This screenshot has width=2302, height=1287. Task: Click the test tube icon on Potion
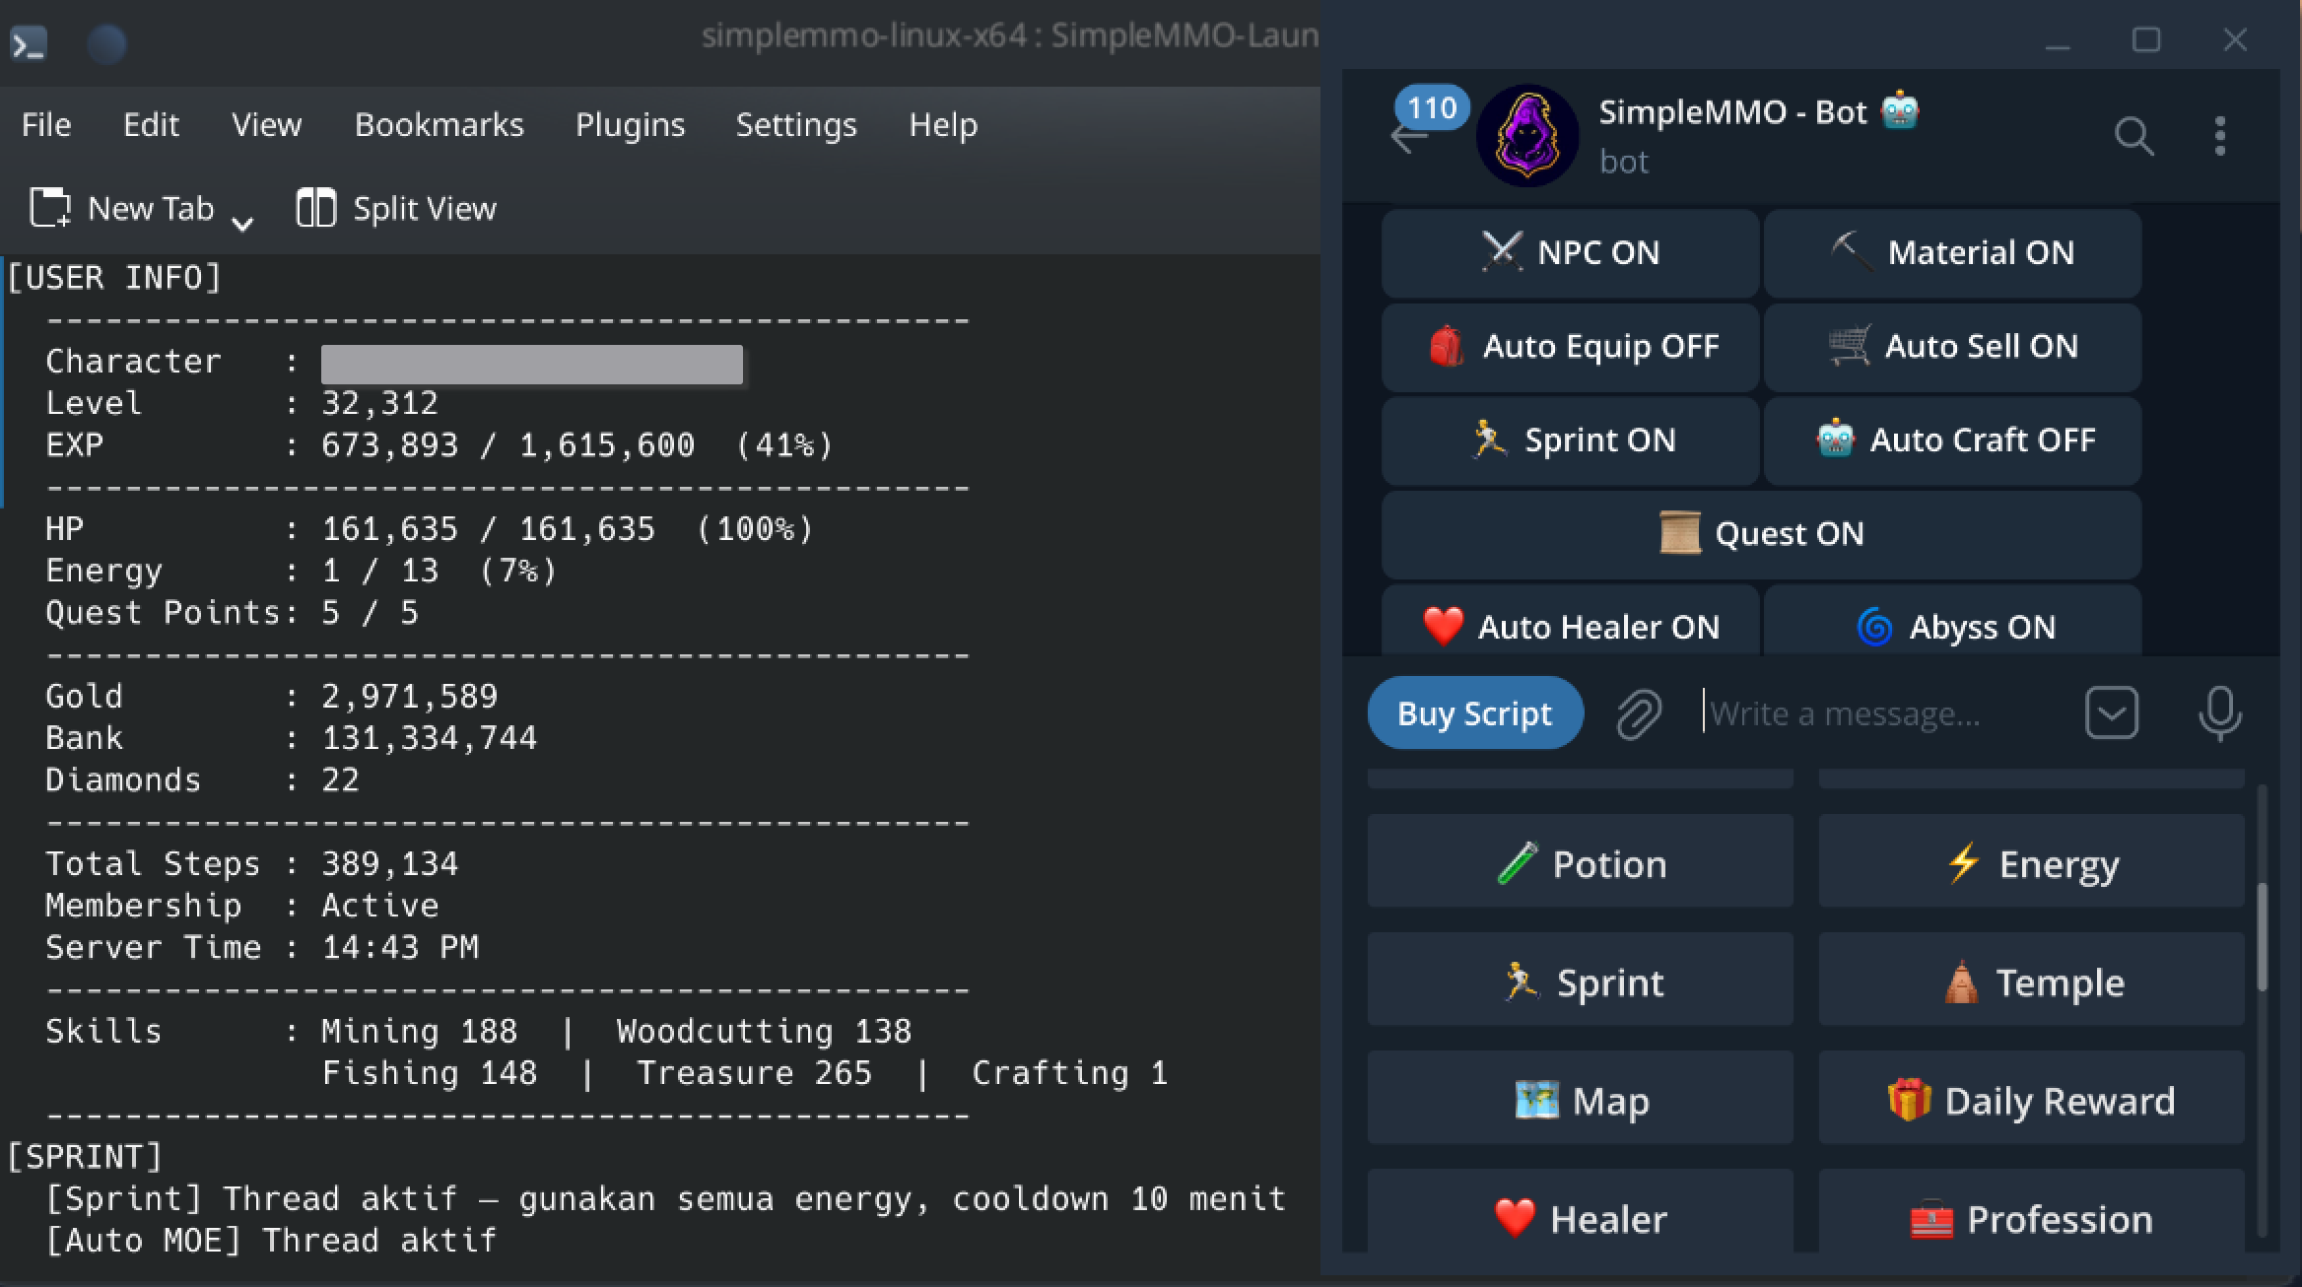(1517, 863)
